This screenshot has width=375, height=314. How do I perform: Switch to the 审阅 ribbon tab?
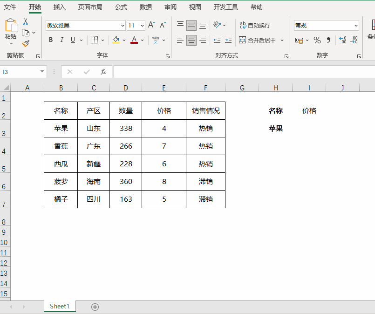click(x=170, y=7)
